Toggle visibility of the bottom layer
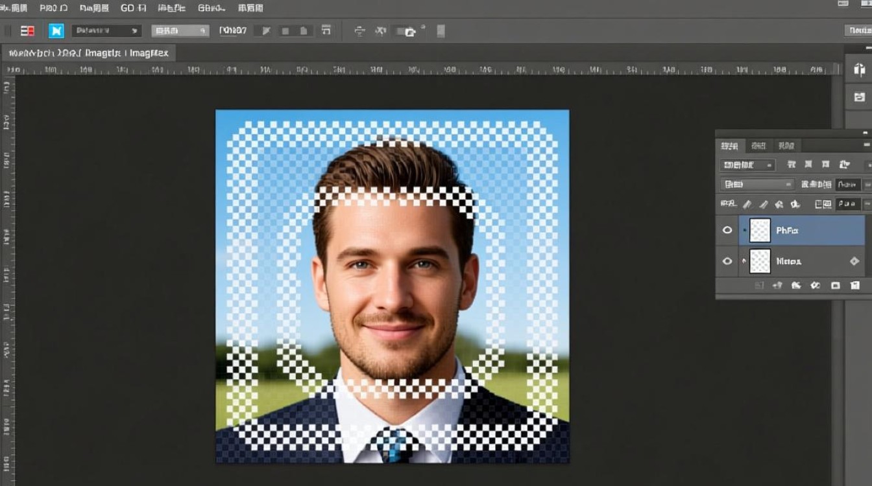Image resolution: width=872 pixels, height=486 pixels. coord(727,261)
